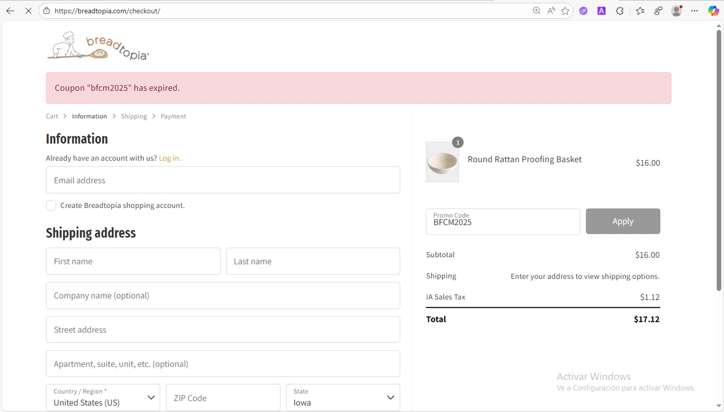Click the address bar URL
This screenshot has height=412, width=724.
107,11
